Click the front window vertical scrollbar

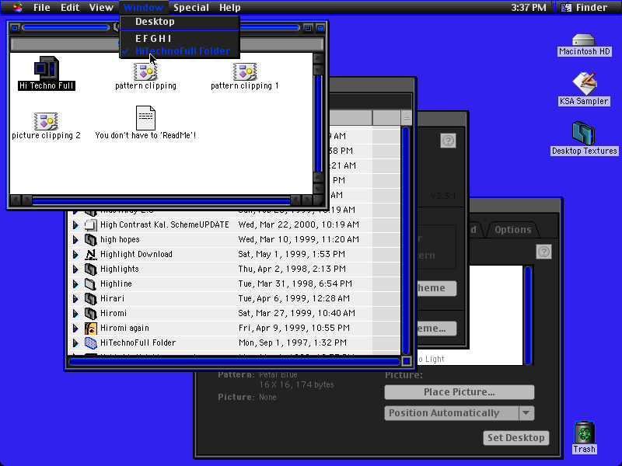click(x=319, y=123)
